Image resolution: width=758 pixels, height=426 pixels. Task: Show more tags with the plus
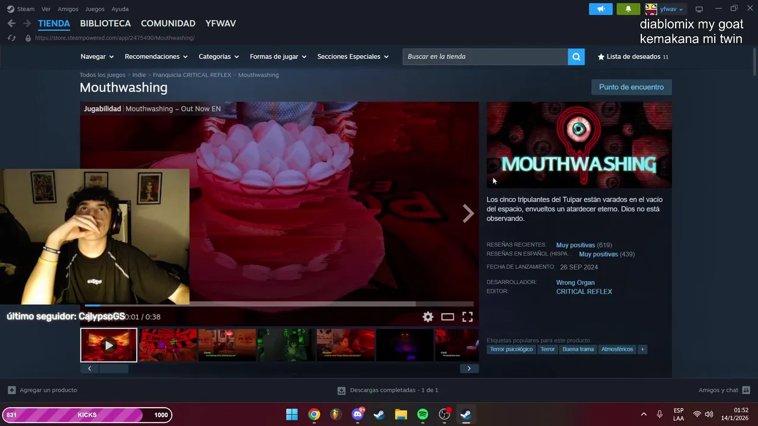[642, 349]
